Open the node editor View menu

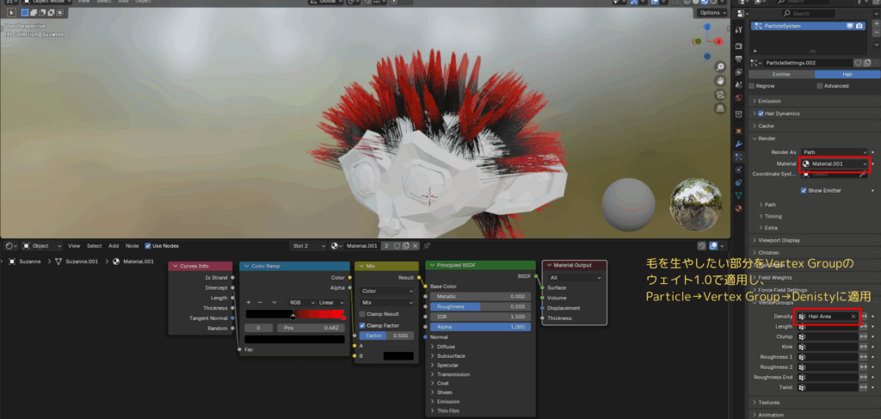point(74,246)
